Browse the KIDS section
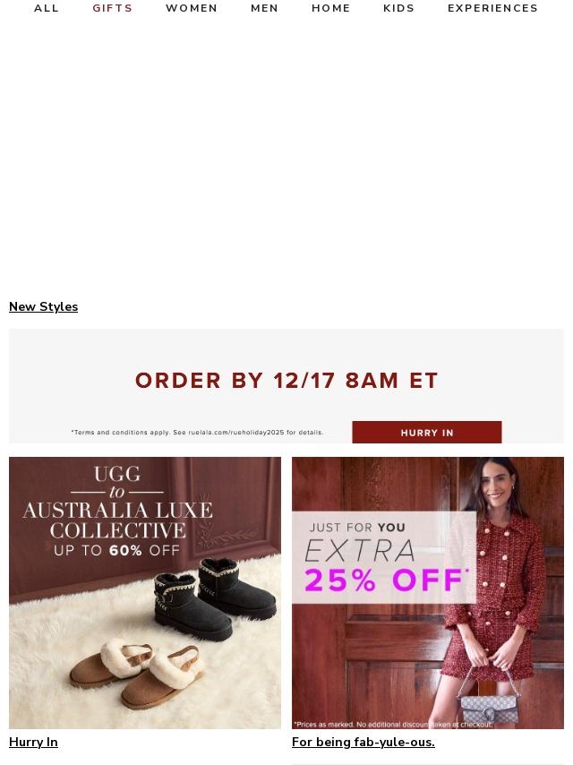 tap(399, 8)
